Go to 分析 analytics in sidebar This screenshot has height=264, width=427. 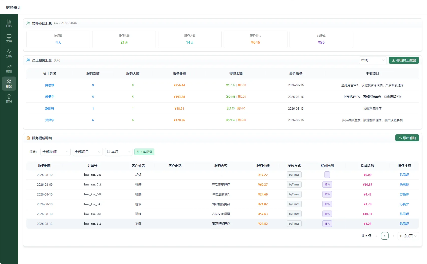tap(9, 53)
